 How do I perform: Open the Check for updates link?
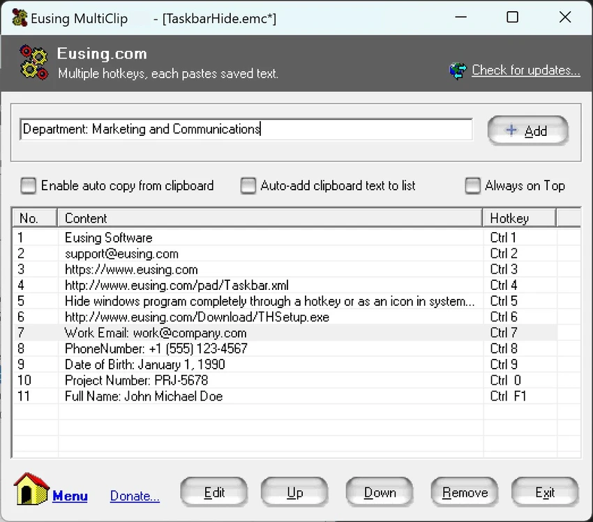tap(526, 70)
